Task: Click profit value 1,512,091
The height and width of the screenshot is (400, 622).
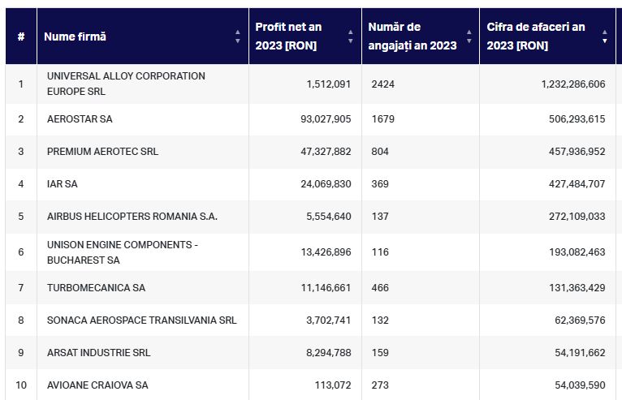Action: tap(328, 84)
